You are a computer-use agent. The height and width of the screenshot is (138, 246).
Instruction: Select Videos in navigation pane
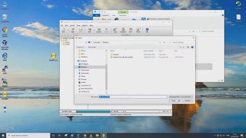pyautogui.click(x=83, y=82)
